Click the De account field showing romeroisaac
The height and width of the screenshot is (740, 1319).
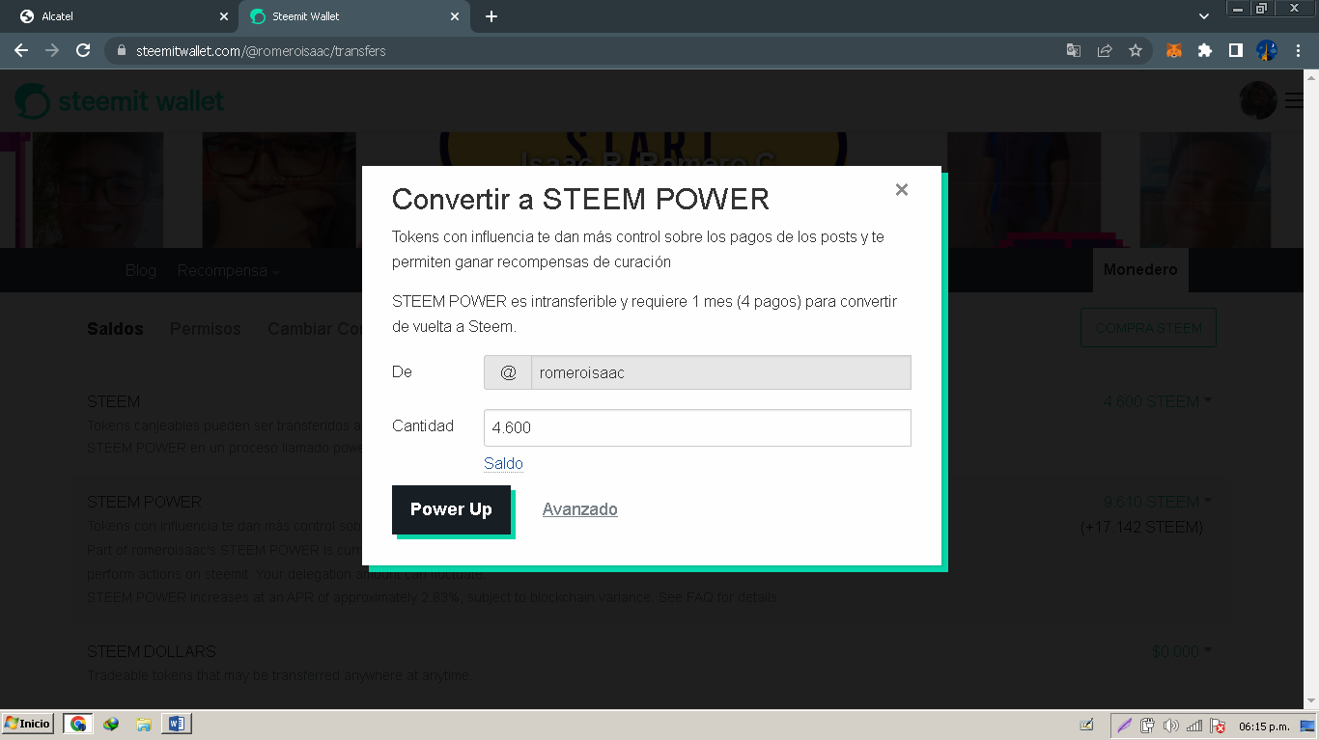pos(697,372)
